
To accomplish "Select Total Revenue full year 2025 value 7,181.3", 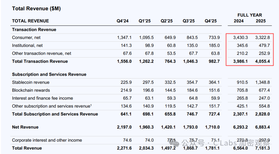I will pos(262,148).
